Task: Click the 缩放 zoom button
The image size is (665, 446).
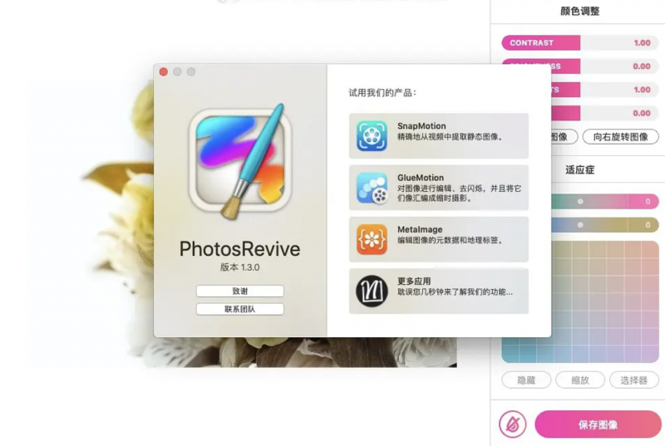Action: coord(580,380)
